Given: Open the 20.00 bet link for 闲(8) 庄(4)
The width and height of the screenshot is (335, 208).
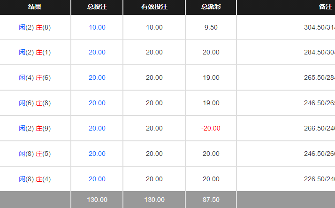Looking at the screenshot, I should click(x=97, y=179).
